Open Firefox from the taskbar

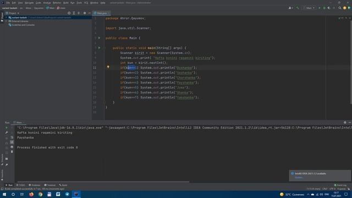pyautogui.click(x=31, y=194)
